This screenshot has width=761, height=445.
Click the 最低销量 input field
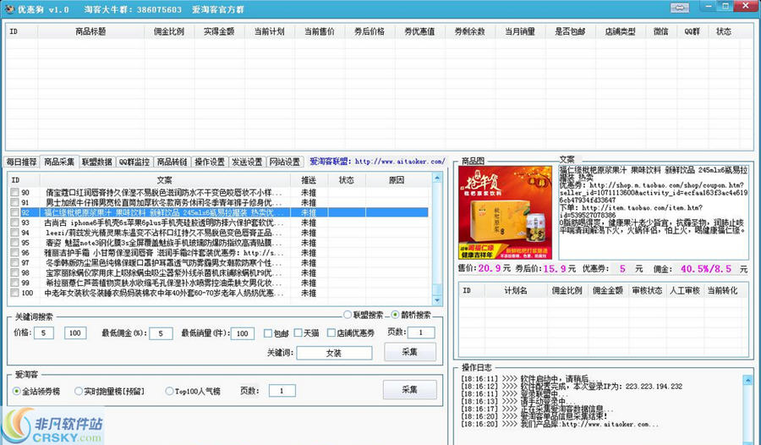[242, 333]
